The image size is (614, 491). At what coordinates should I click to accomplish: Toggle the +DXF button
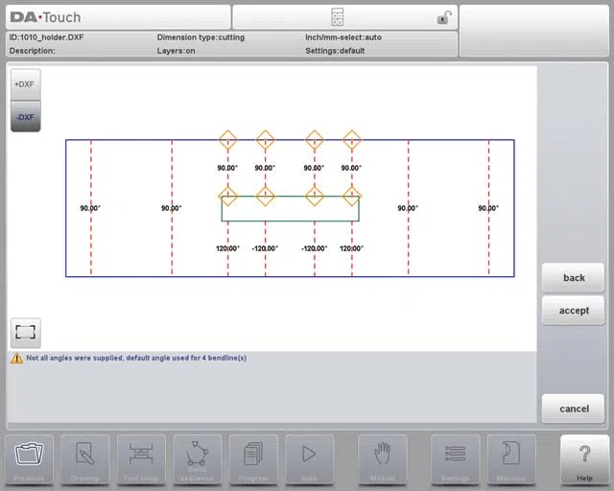point(26,84)
